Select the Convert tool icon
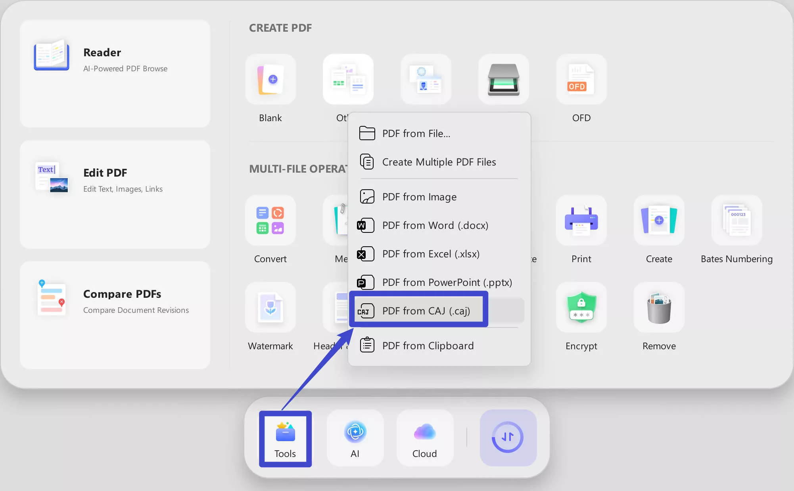The image size is (794, 491). click(x=270, y=221)
